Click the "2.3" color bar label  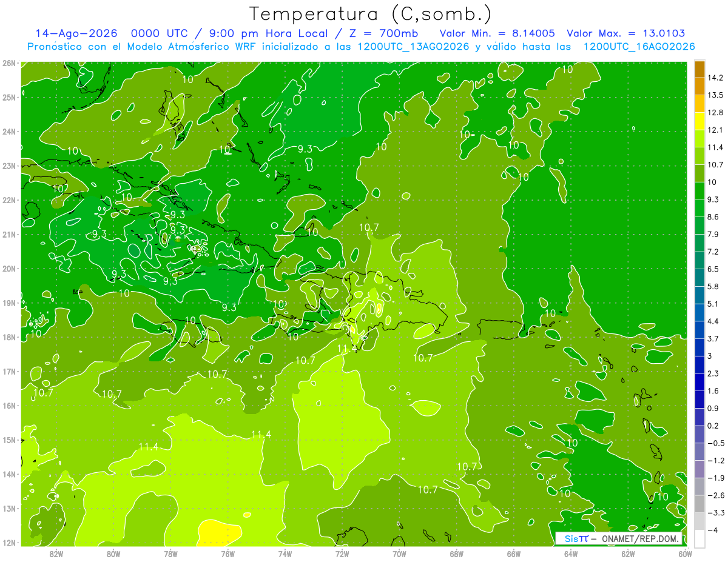tap(713, 373)
